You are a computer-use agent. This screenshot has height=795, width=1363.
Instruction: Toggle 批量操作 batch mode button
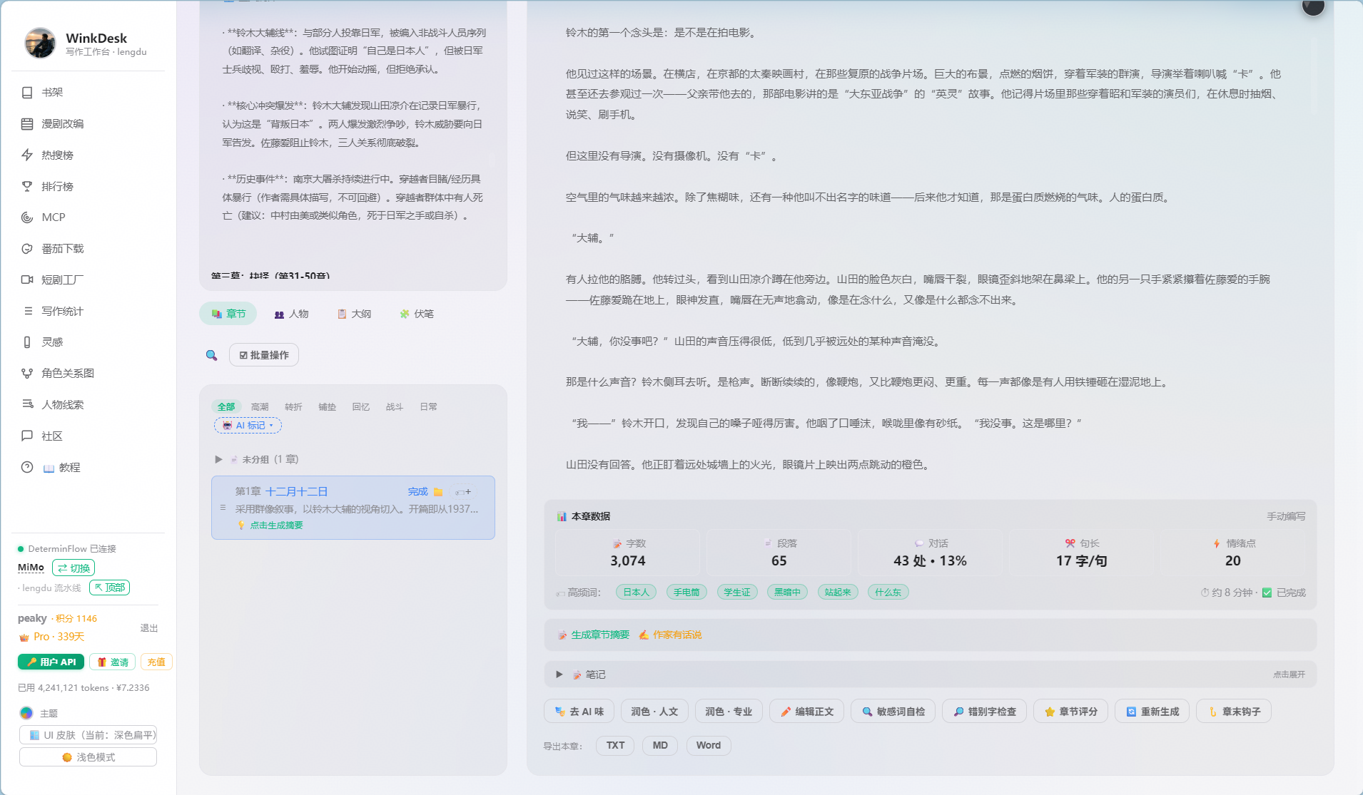pos(264,355)
